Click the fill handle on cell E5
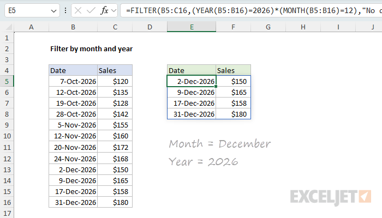 [216, 86]
